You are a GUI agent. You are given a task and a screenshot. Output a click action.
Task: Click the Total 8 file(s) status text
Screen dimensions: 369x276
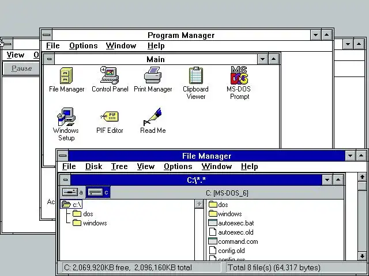pos(274,267)
